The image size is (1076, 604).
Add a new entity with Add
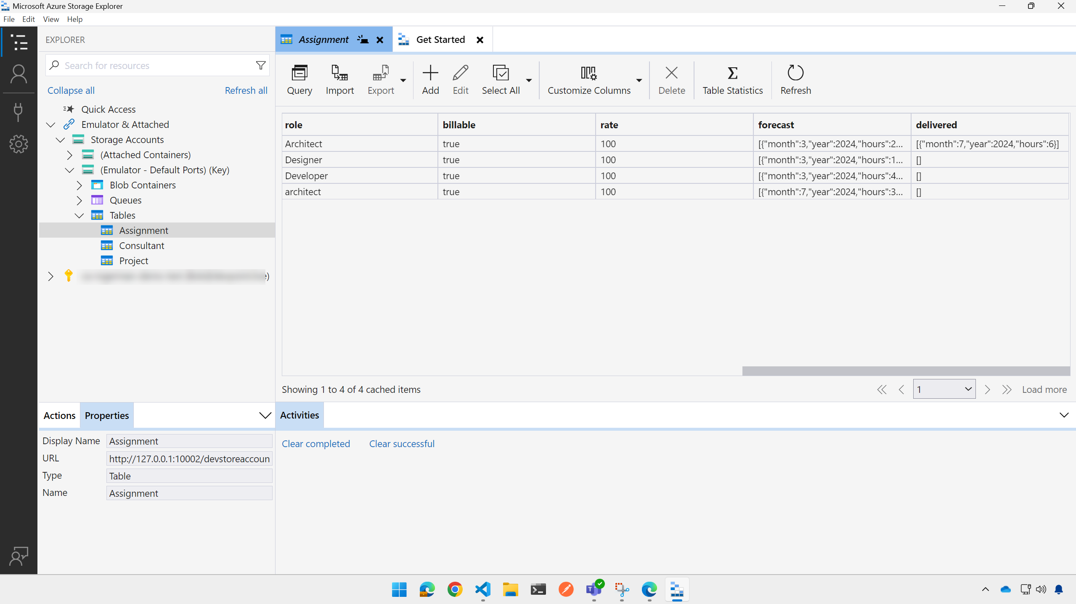430,80
